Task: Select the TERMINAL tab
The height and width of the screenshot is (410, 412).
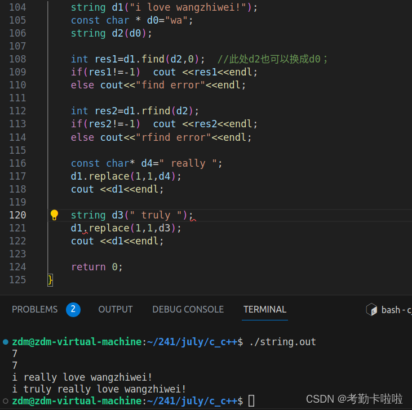Action: 264,309
